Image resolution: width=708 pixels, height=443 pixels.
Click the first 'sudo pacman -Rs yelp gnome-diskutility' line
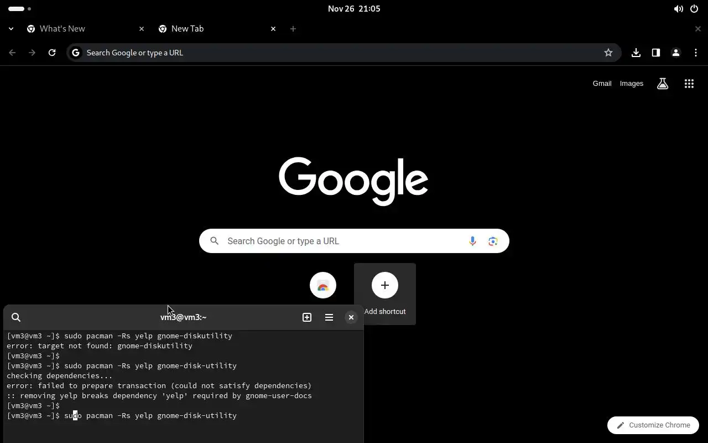pyautogui.click(x=119, y=336)
